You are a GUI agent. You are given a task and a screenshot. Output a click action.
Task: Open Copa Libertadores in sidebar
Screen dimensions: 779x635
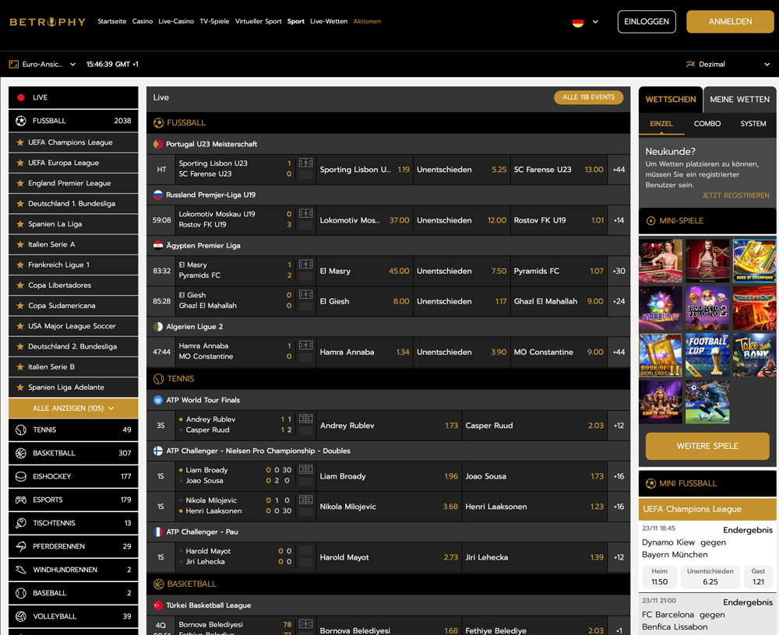(73, 286)
